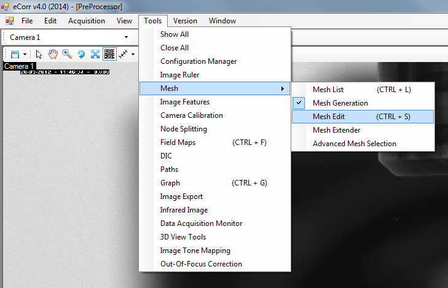
Task: Select Paths menu entry
Action: tap(214, 169)
